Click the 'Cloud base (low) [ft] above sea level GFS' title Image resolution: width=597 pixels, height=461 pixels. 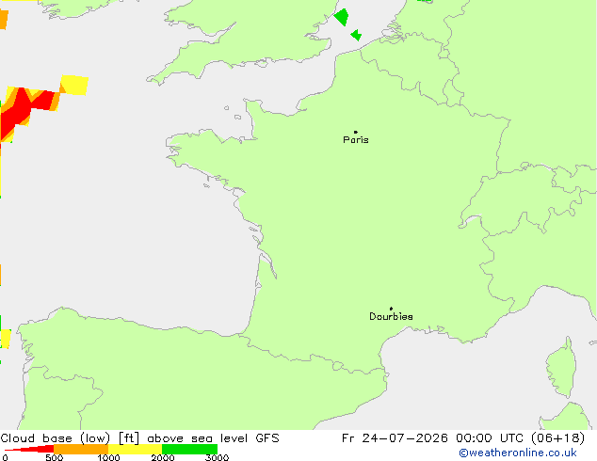pos(139,438)
